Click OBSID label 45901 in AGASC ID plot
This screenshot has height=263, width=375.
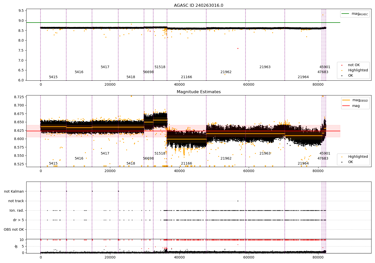click(325, 67)
